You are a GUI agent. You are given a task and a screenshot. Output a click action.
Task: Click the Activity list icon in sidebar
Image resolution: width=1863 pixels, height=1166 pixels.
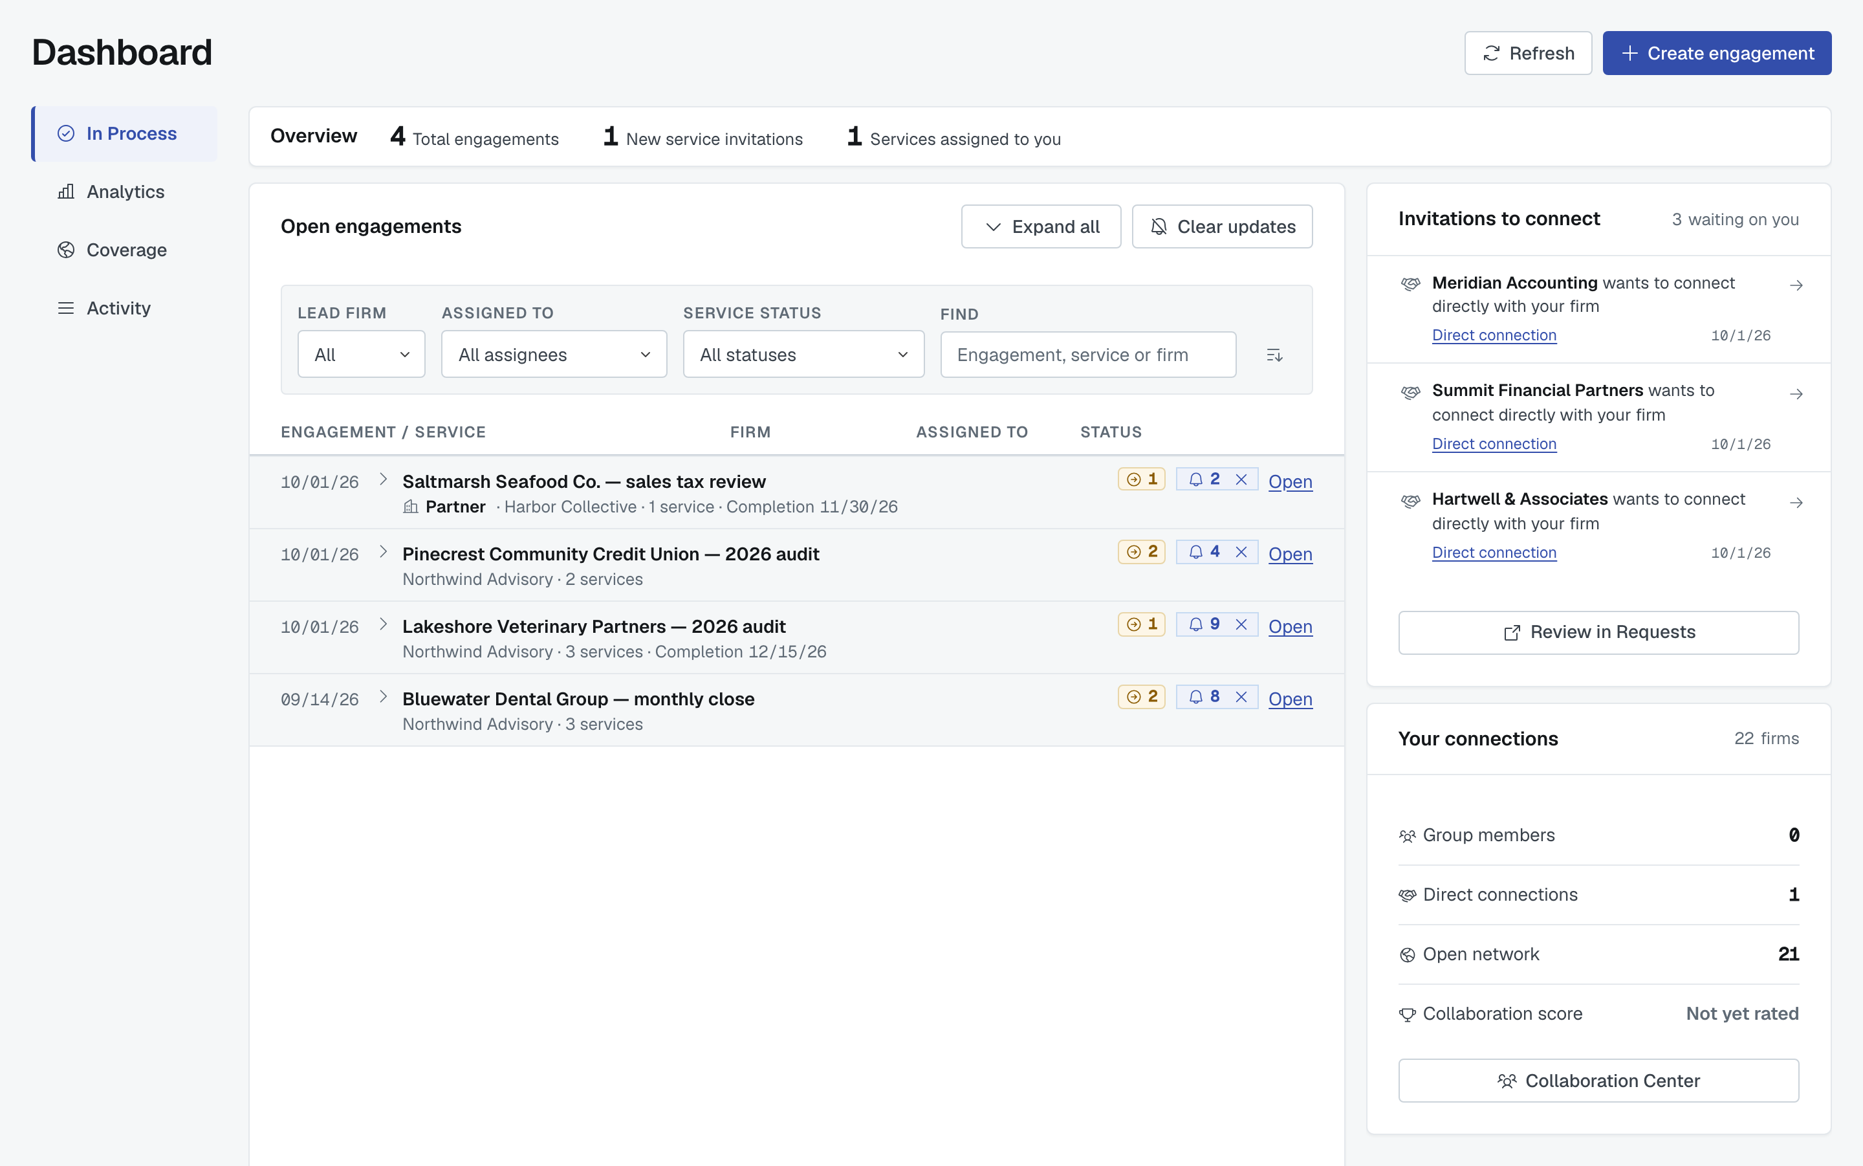pos(66,308)
